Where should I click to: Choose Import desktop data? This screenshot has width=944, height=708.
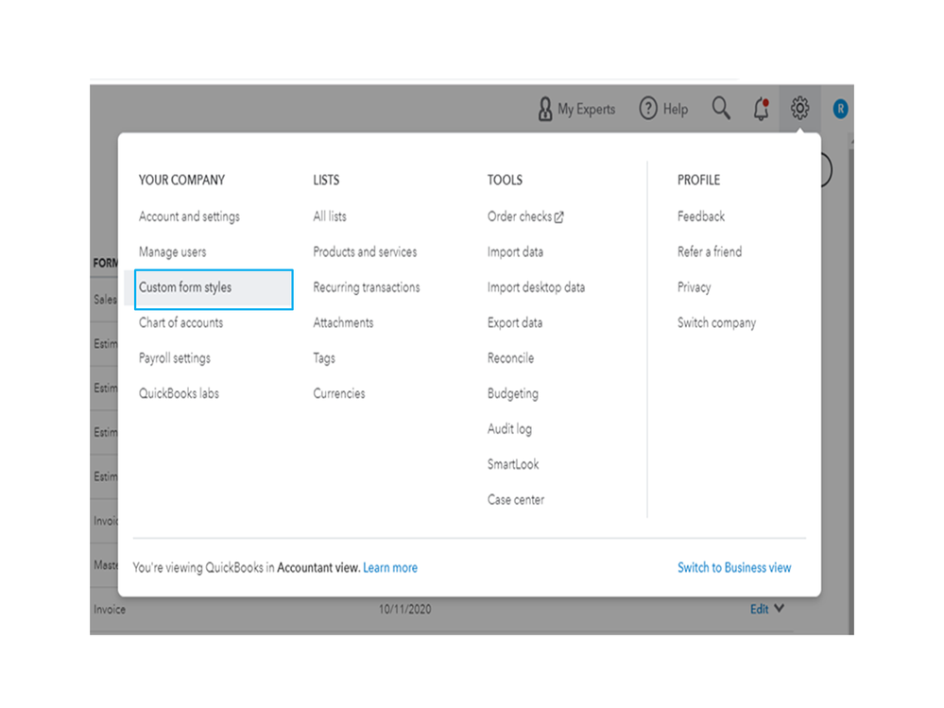(x=536, y=287)
